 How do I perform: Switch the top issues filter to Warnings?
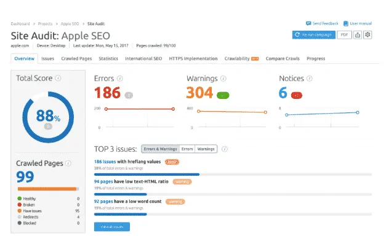click(x=206, y=149)
